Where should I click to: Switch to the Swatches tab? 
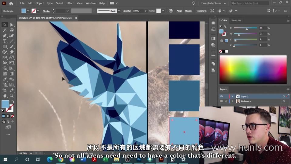pyautogui.click(x=236, y=20)
